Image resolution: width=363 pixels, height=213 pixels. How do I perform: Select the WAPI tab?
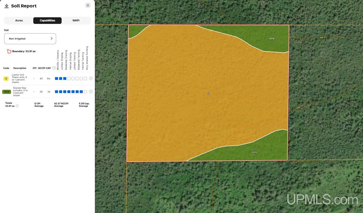click(x=76, y=21)
